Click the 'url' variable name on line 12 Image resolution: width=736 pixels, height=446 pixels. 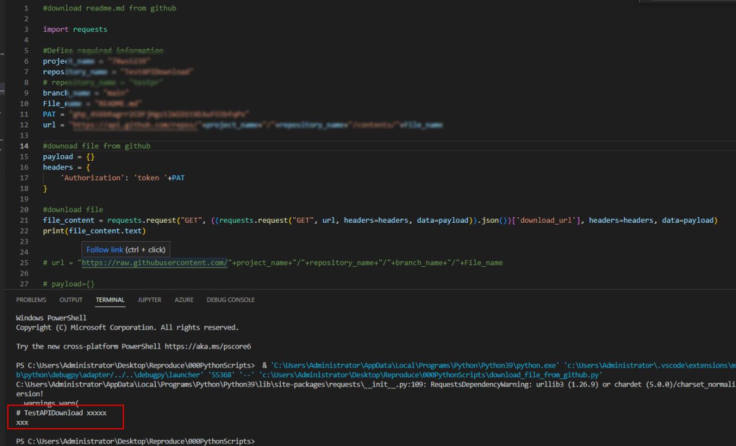[x=50, y=125]
